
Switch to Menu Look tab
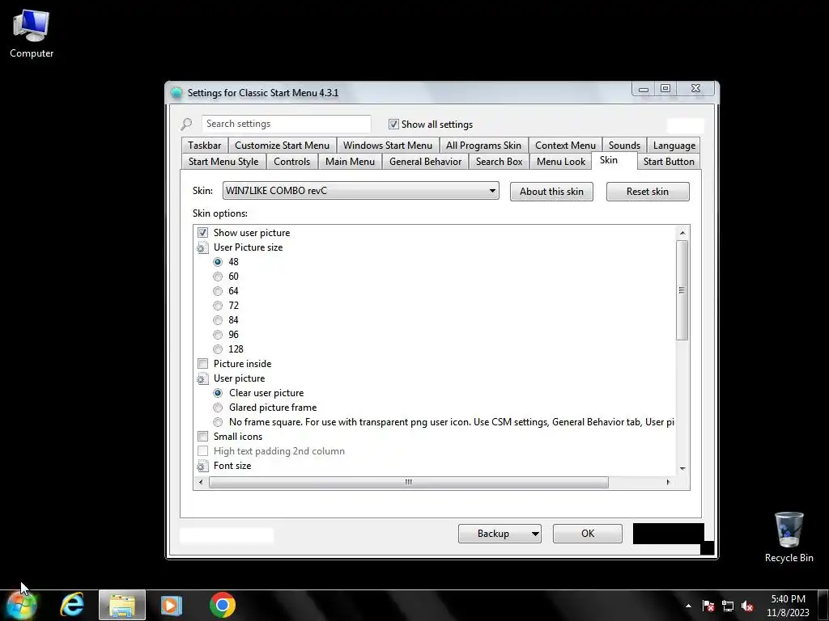tap(561, 162)
